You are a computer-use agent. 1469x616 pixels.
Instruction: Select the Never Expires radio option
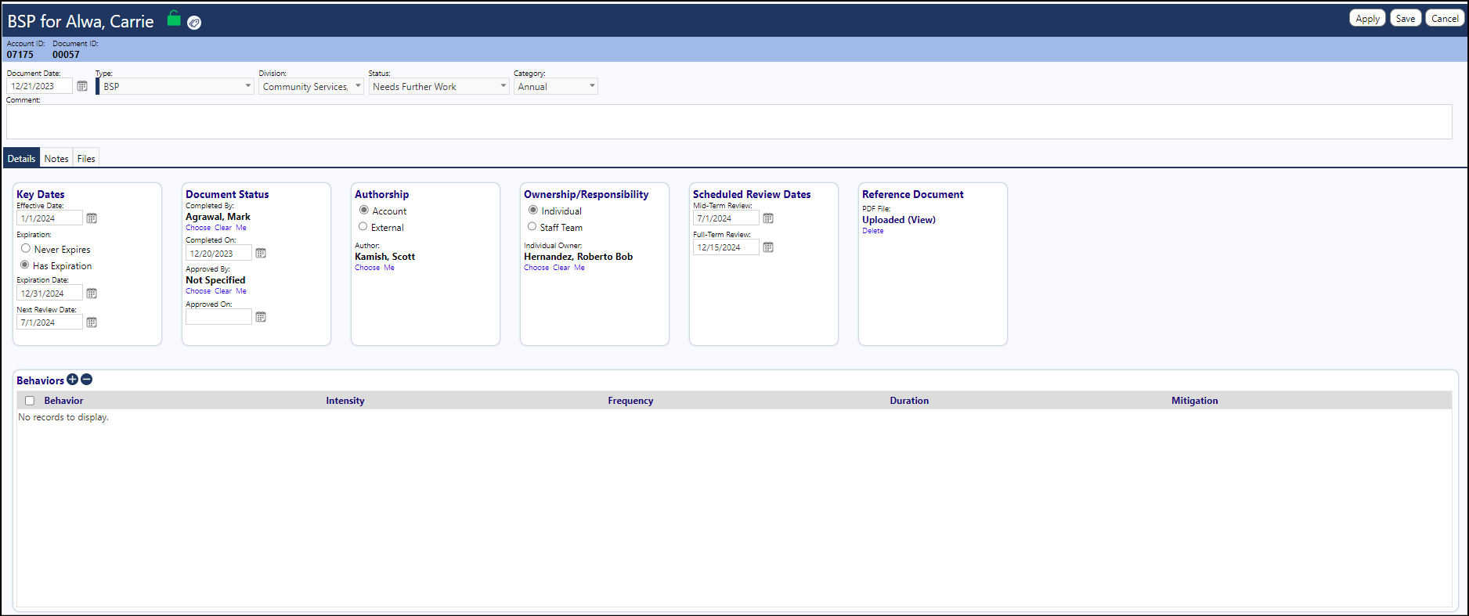tap(26, 248)
